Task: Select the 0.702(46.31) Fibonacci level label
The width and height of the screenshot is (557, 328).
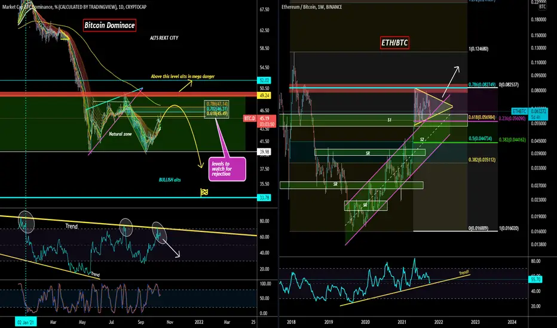Action: coord(217,109)
